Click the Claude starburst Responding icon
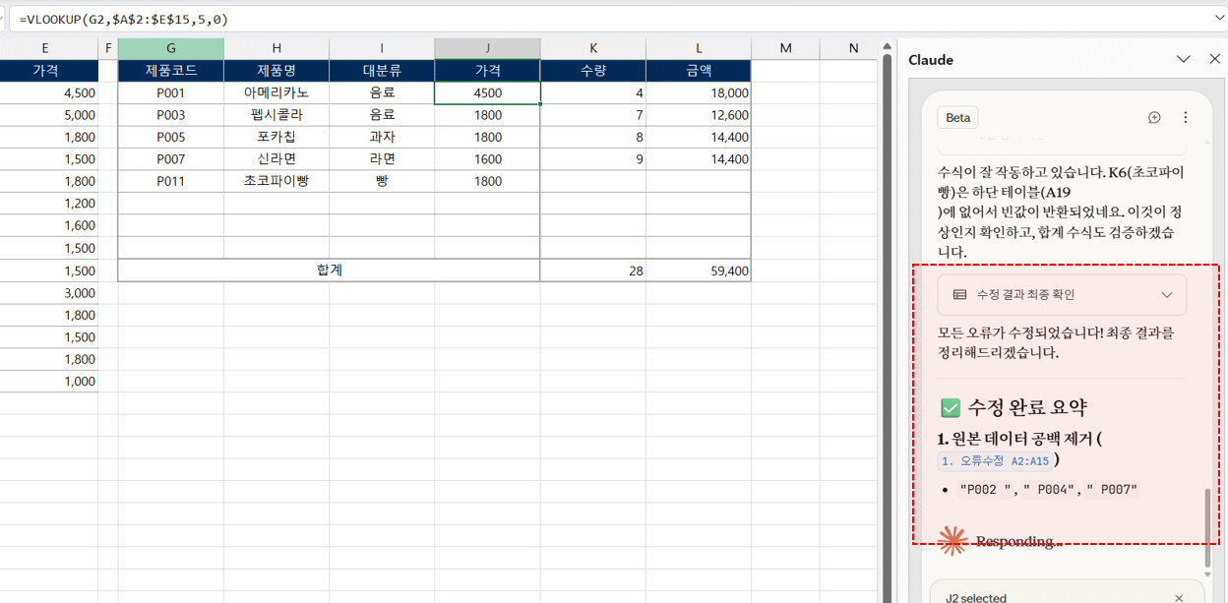Viewport: 1228px width, 603px height. pos(952,540)
